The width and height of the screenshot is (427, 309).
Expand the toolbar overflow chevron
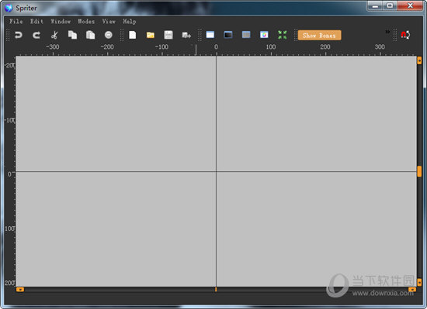[387, 32]
